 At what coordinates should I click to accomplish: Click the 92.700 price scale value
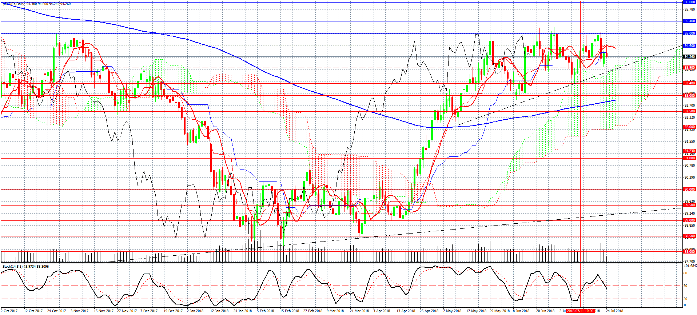pos(690,105)
